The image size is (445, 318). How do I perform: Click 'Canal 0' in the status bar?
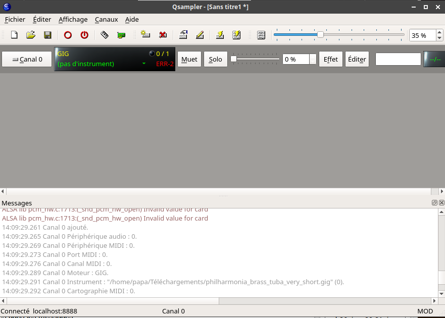click(173, 311)
